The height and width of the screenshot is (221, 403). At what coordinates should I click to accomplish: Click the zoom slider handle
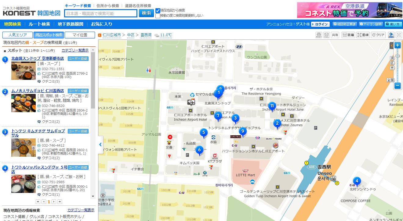point(397,56)
